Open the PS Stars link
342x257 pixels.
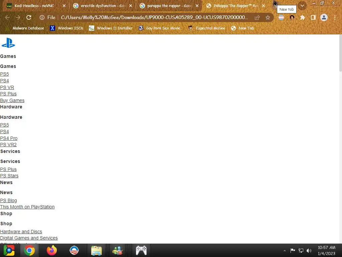9,176
